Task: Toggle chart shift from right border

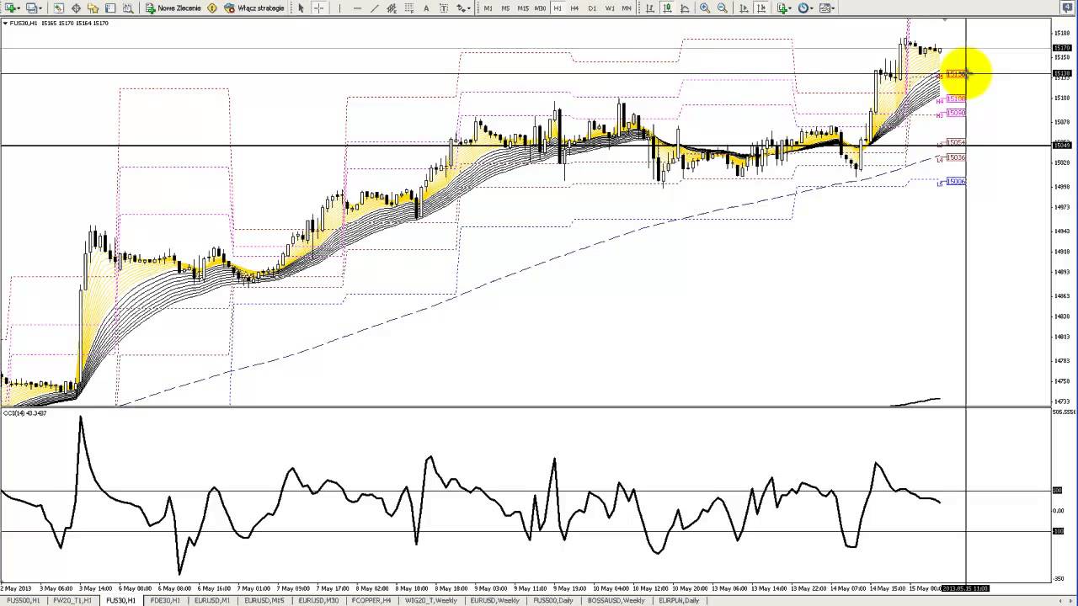Action: (x=761, y=8)
